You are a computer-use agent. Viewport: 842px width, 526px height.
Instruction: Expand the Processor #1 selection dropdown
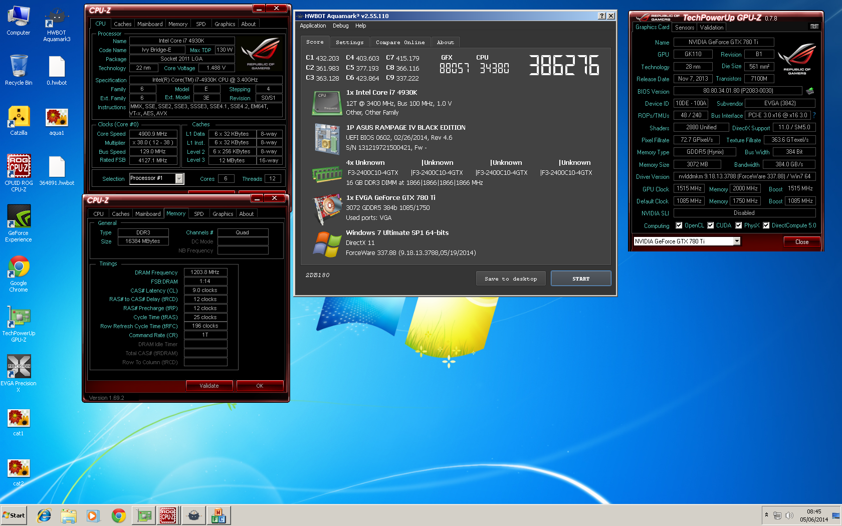coord(179,178)
